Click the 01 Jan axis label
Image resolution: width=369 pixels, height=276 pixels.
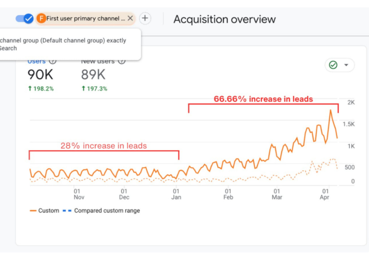click(176, 194)
